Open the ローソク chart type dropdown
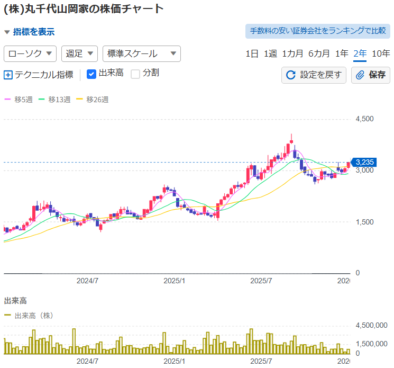The width and height of the screenshot is (394, 368). click(30, 53)
